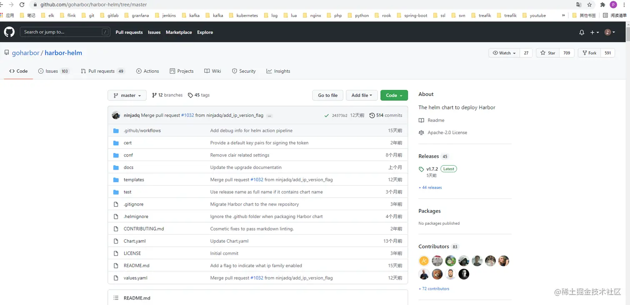The image size is (630, 305).
Task: Open GitHub home via Octocat logo
Action: coord(9,32)
